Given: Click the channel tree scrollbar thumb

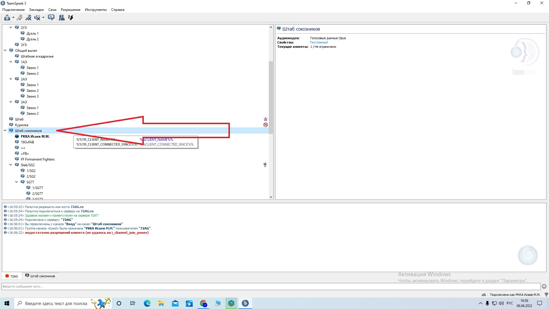Looking at the screenshot, I should pos(271,97).
